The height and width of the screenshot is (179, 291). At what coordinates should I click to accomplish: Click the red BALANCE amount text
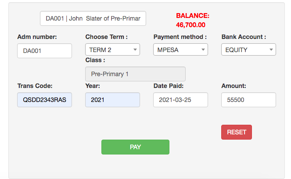(x=190, y=25)
